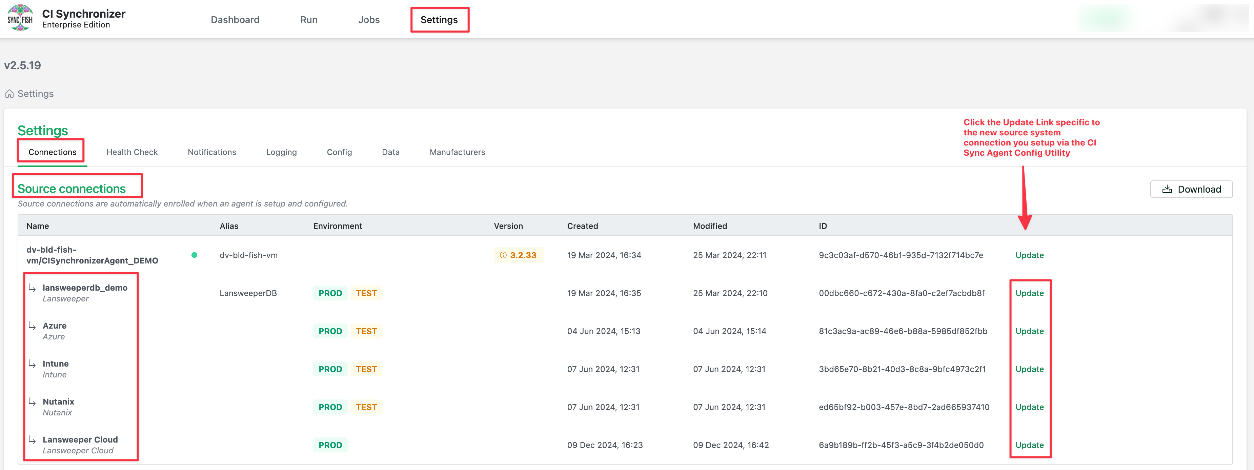Click the Created column header
The height and width of the screenshot is (470, 1254).
(x=582, y=226)
